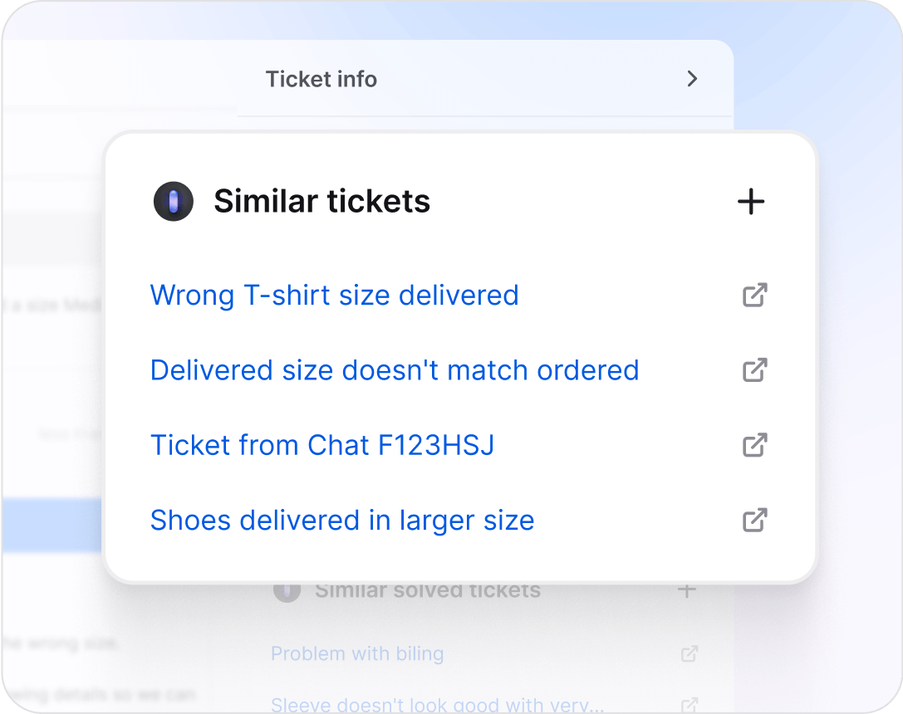Open the Ticket from Chat F123HSJ link
Image resolution: width=903 pixels, height=714 pixels.
pyautogui.click(x=322, y=445)
